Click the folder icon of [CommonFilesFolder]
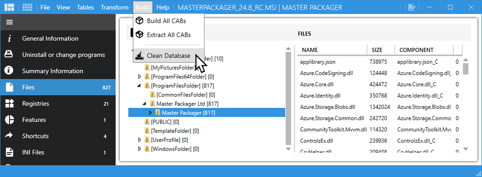The width and height of the screenshot is (482, 177). [x=153, y=94]
